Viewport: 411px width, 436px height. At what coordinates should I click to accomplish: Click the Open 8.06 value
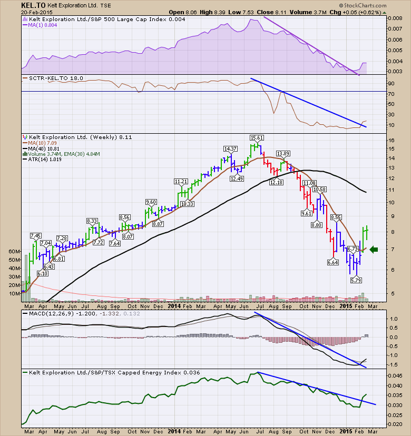coord(183,13)
